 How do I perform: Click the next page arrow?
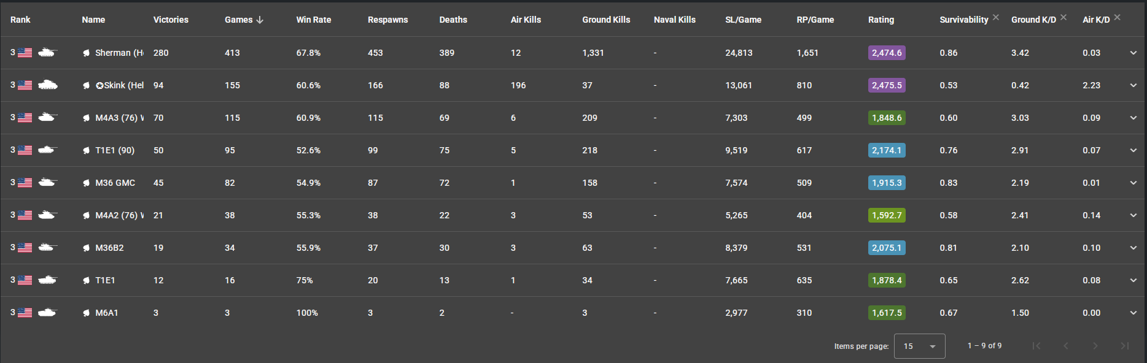tap(1095, 346)
